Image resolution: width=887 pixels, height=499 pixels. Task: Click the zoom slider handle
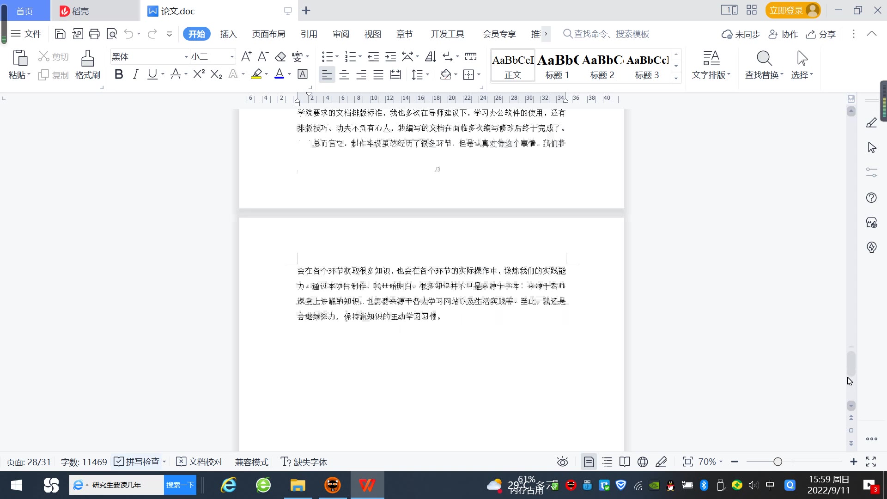[x=778, y=462]
